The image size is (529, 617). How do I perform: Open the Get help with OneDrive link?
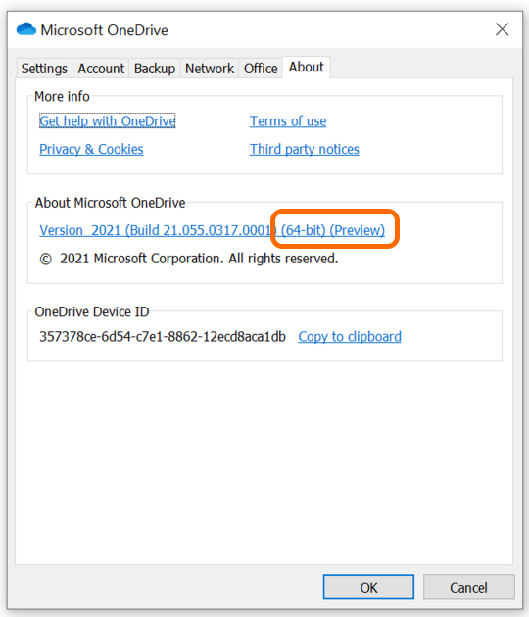pos(108,121)
